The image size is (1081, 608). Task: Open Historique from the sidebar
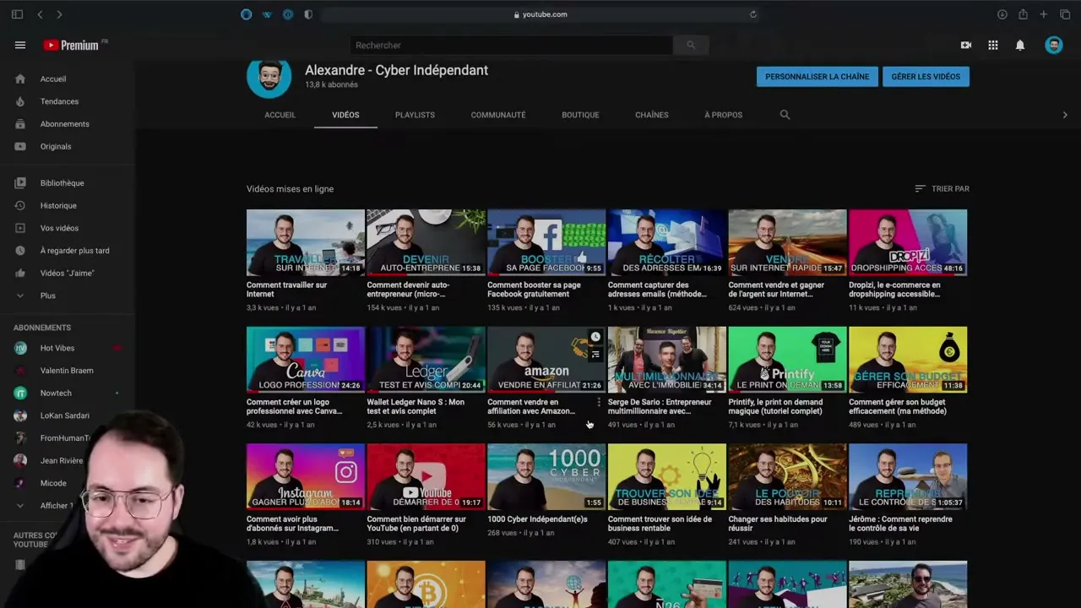pyautogui.click(x=57, y=205)
